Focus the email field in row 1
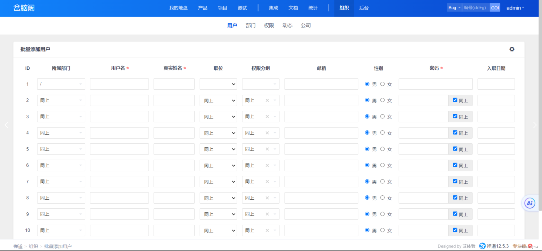This screenshot has height=251, width=542. click(x=321, y=84)
